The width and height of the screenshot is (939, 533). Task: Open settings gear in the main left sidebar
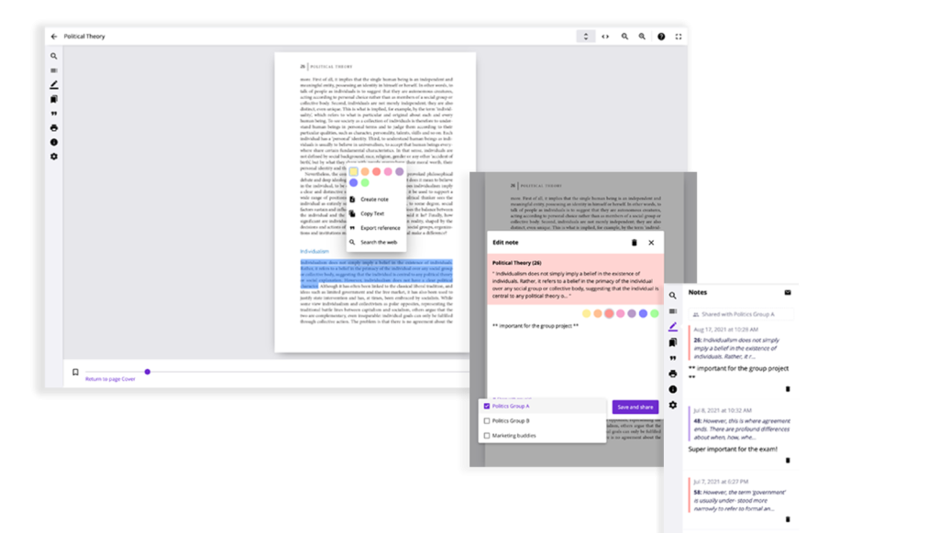click(x=54, y=157)
